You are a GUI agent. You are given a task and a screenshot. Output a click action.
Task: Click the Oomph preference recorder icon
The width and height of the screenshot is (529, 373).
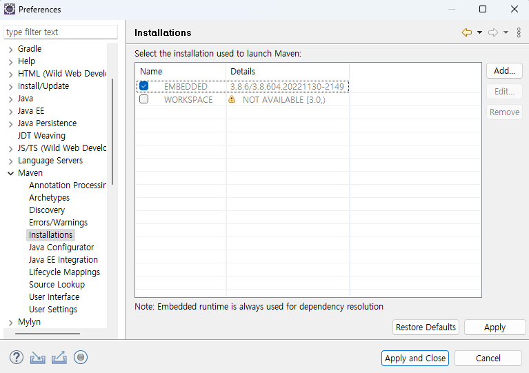[81, 357]
